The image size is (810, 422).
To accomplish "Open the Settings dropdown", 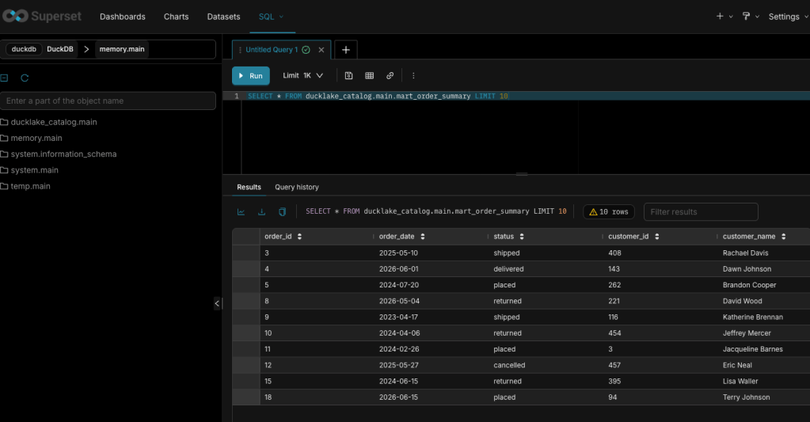I will (789, 17).
